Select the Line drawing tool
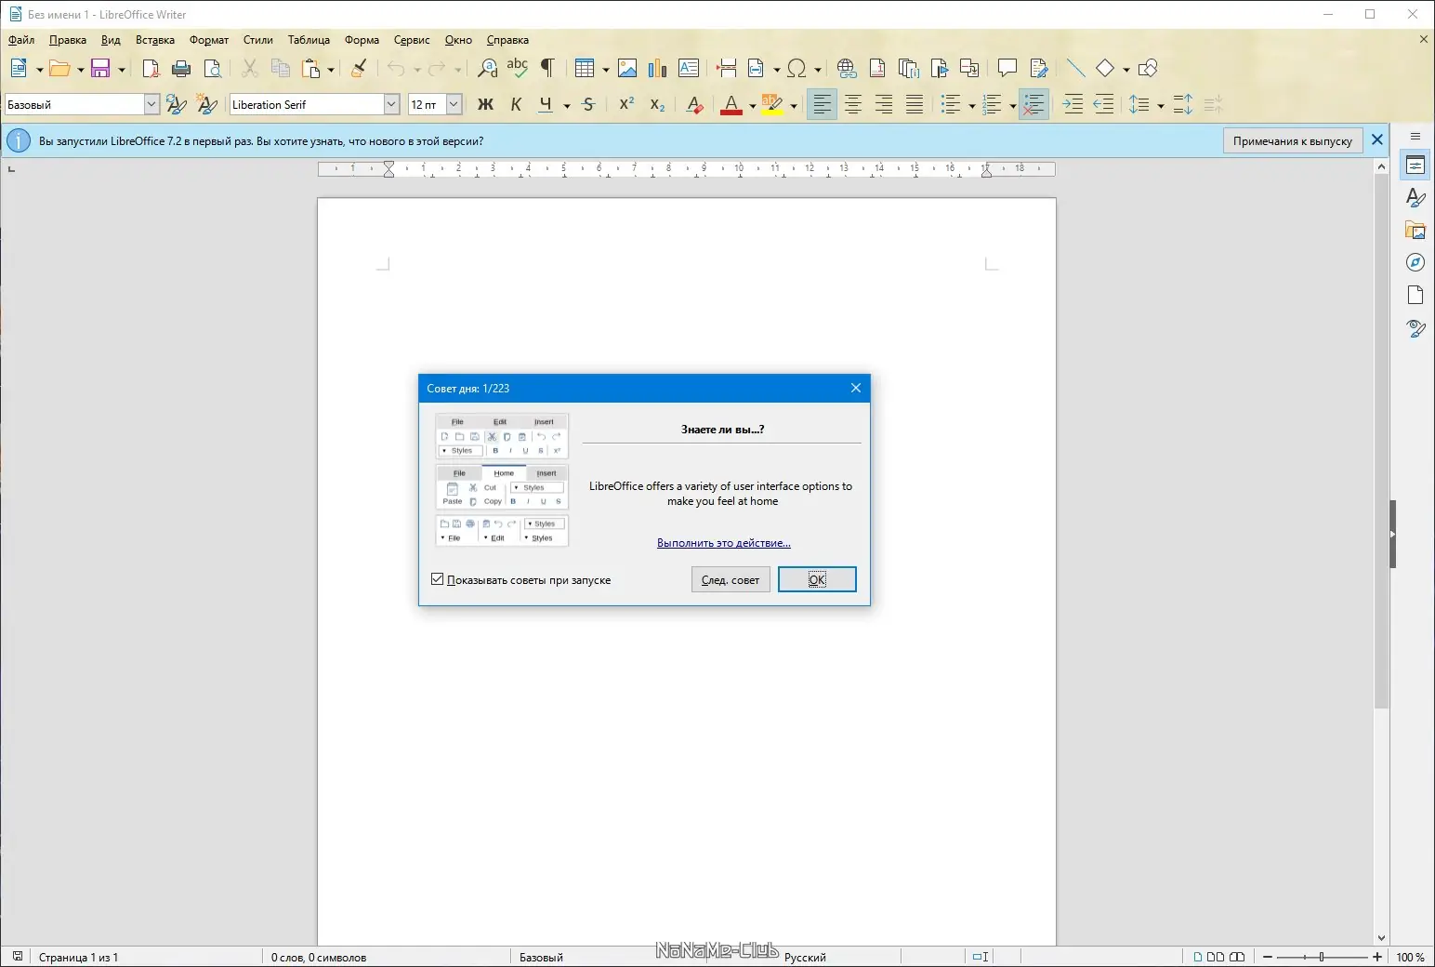This screenshot has width=1435, height=967. point(1075,68)
